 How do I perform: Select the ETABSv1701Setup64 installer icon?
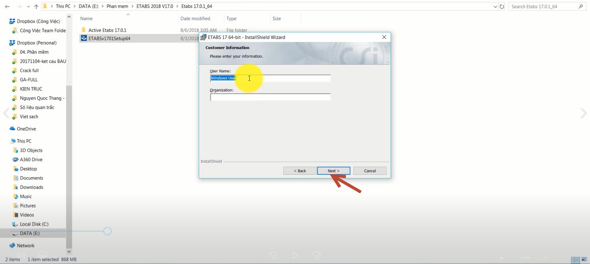tap(84, 38)
